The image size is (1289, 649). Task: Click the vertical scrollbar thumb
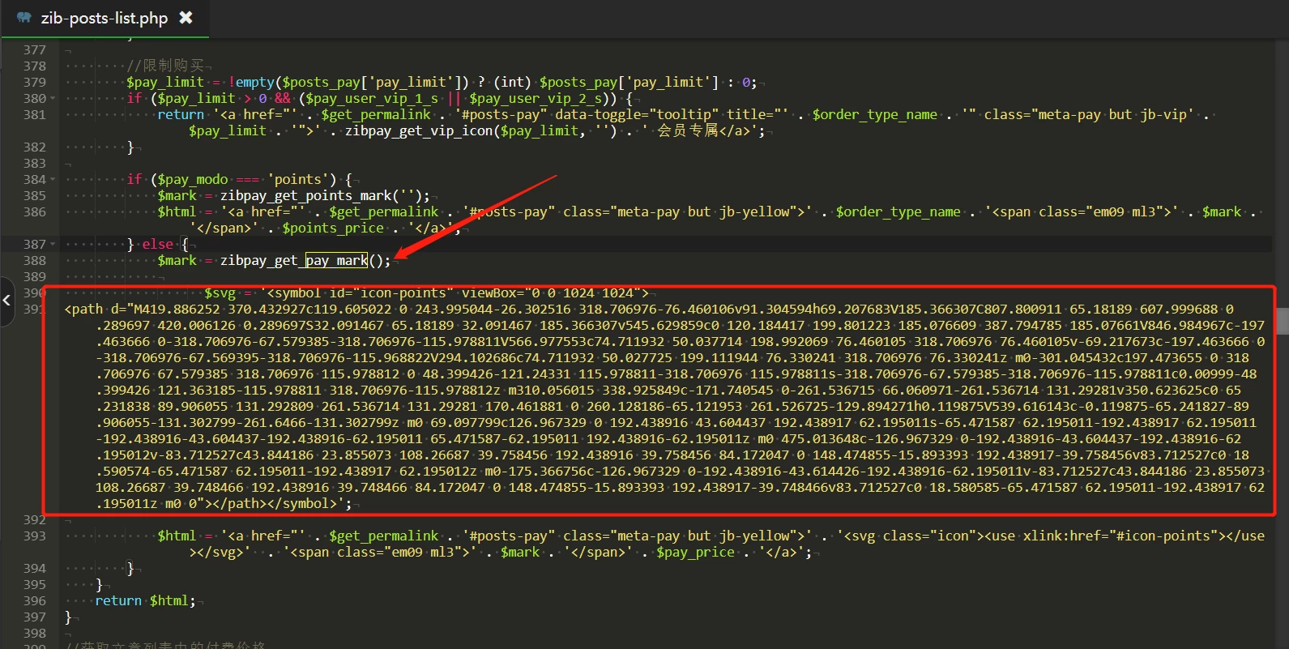1282,320
